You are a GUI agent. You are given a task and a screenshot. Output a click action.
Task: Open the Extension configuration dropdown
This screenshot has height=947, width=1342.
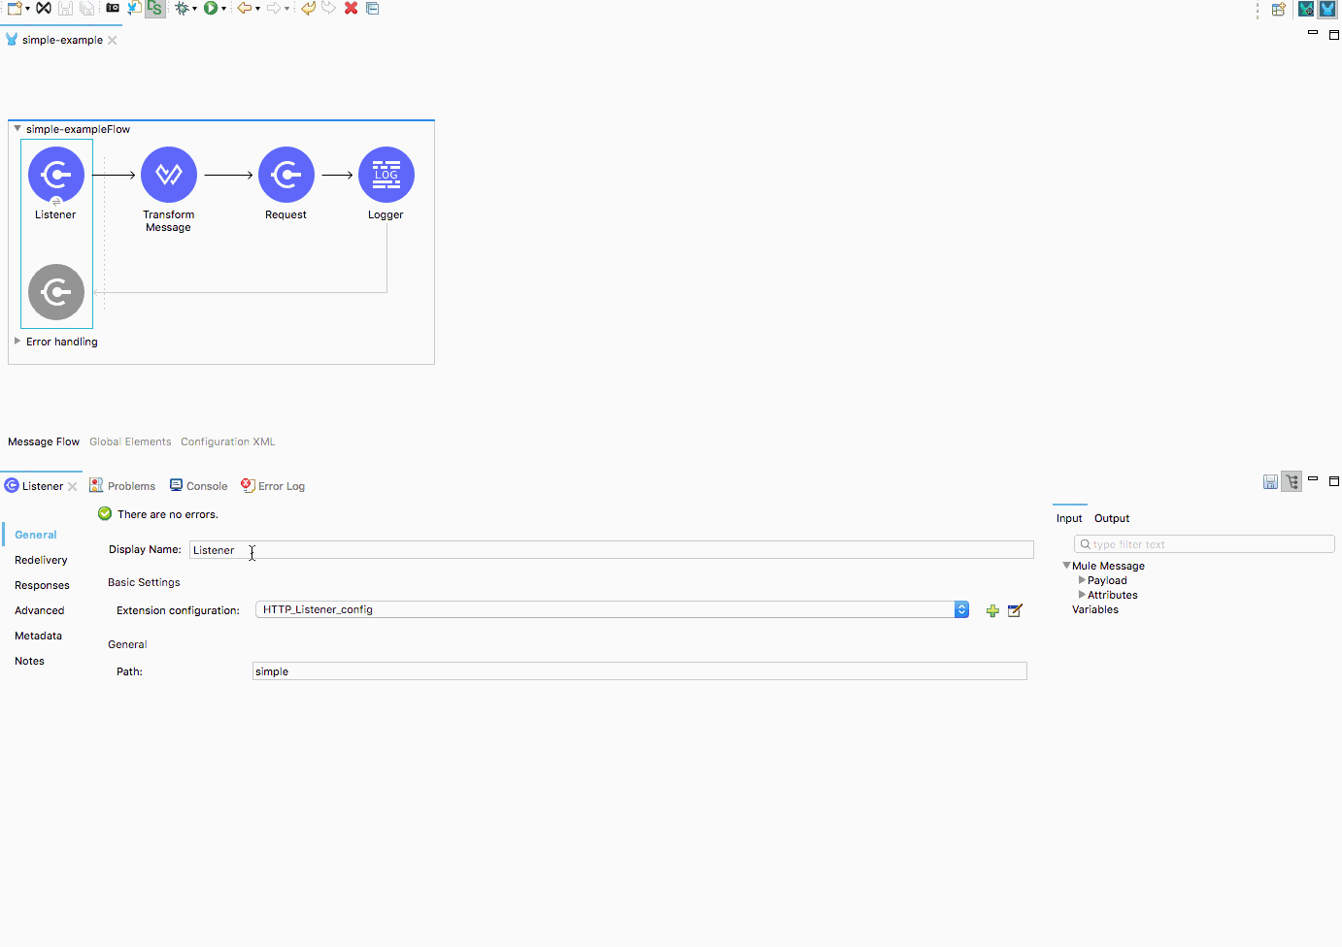[x=961, y=609]
